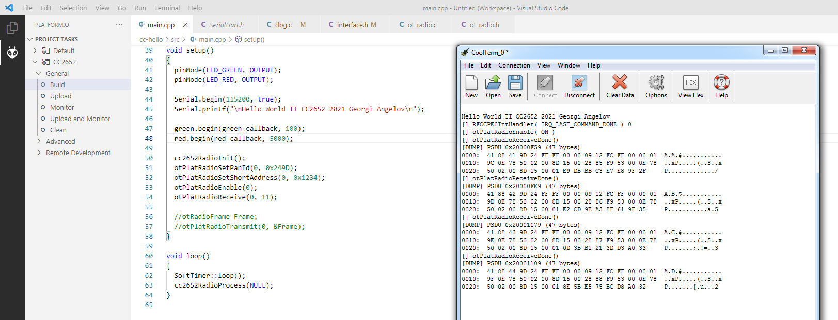Click the void loop() code line

point(188,256)
